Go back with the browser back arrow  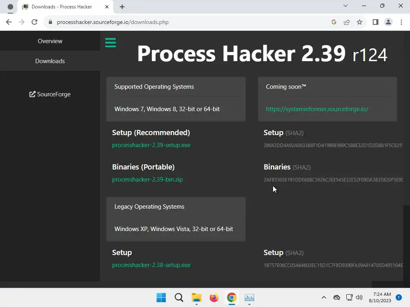click(9, 22)
